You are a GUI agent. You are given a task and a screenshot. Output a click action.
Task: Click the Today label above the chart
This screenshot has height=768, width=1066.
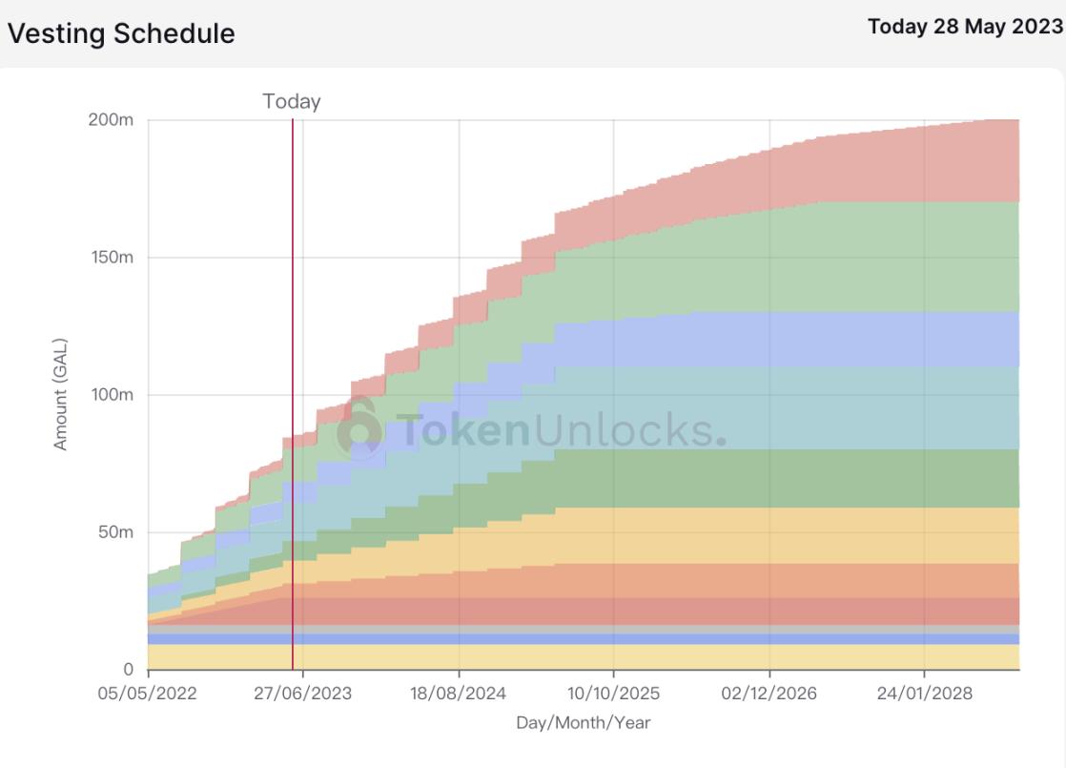coord(292,101)
